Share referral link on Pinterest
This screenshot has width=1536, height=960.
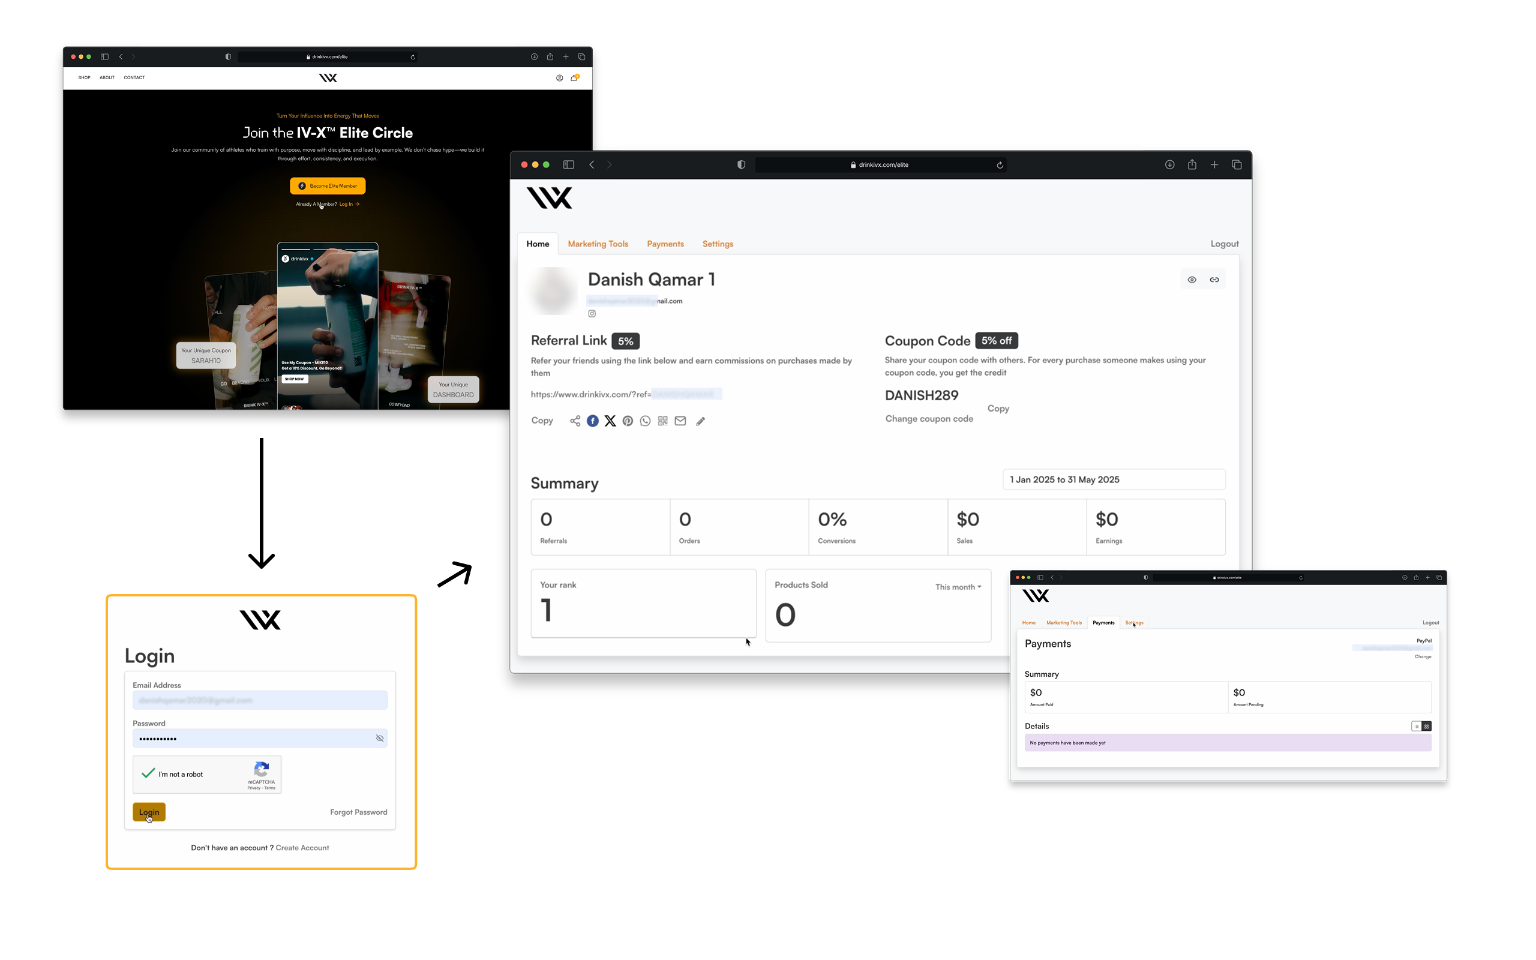(628, 421)
